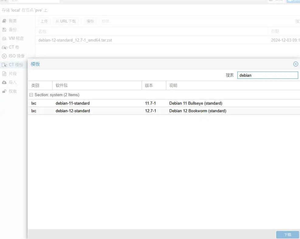Sort by the 版本 column header
300x239 pixels.
pyautogui.click(x=153, y=86)
